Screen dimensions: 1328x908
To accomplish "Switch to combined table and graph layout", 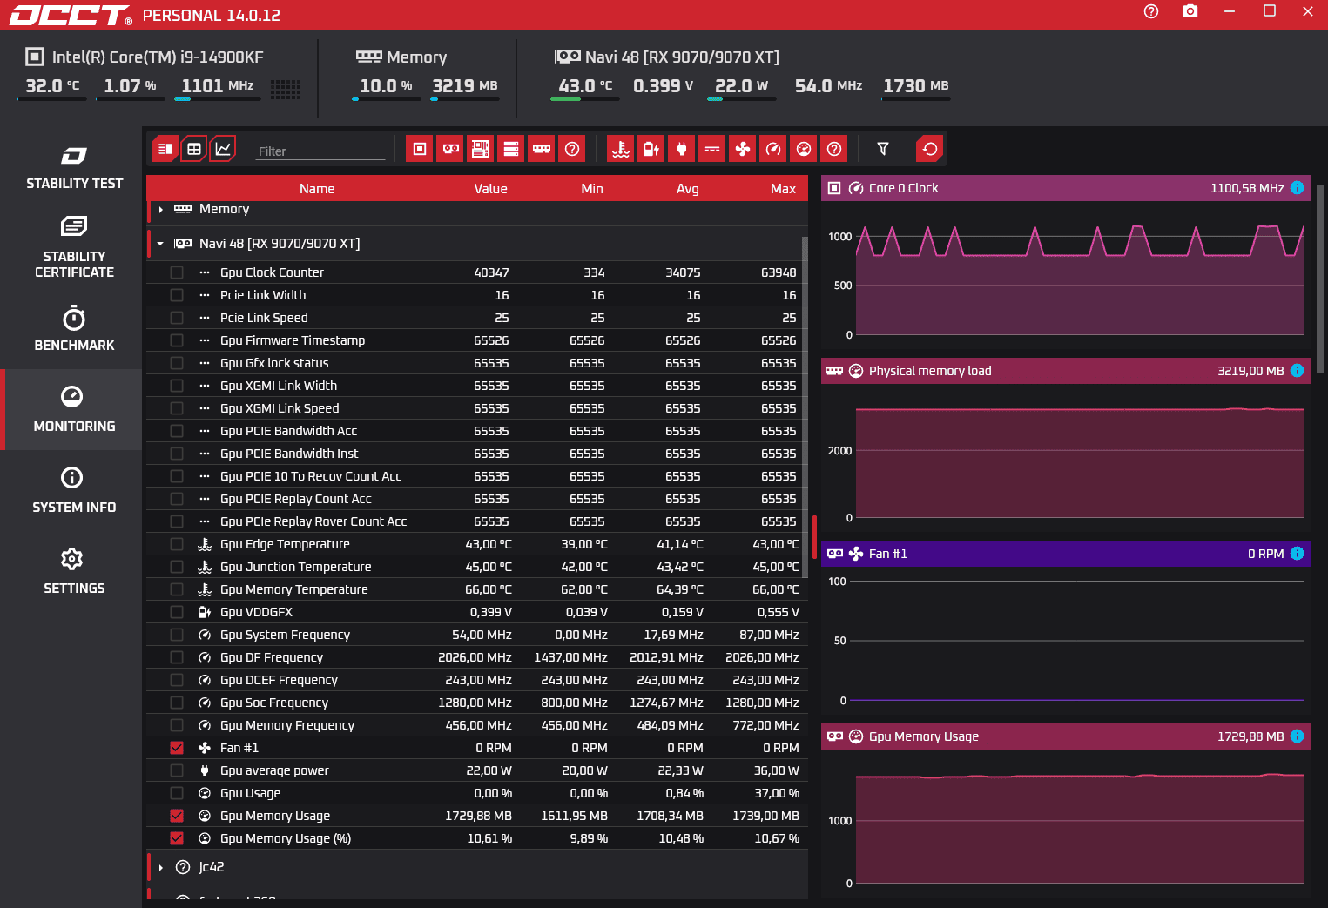I will (x=164, y=149).
